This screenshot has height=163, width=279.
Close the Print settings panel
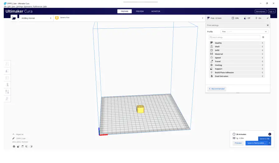coord(267,25)
